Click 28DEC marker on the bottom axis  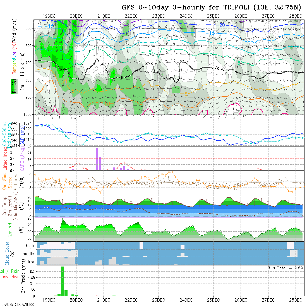click(x=295, y=300)
